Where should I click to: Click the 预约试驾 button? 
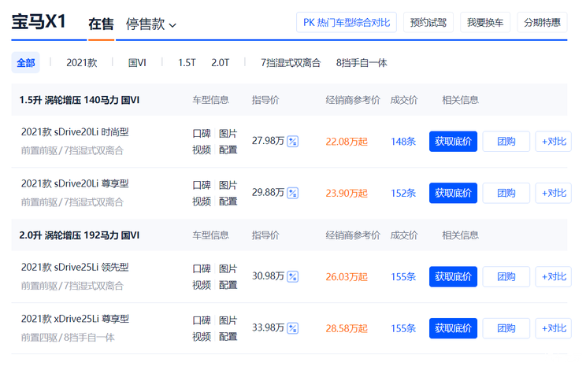coord(428,22)
